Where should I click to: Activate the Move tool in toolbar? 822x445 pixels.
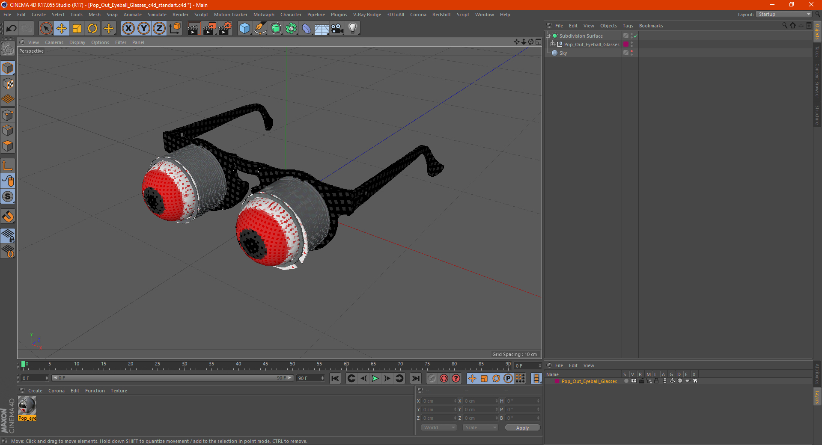62,29
